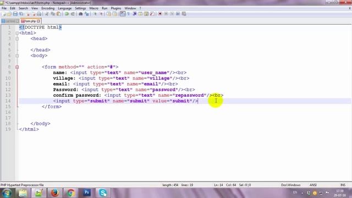Click 'repassword' in the line 13 code
352x198 pixels.
pos(189,95)
